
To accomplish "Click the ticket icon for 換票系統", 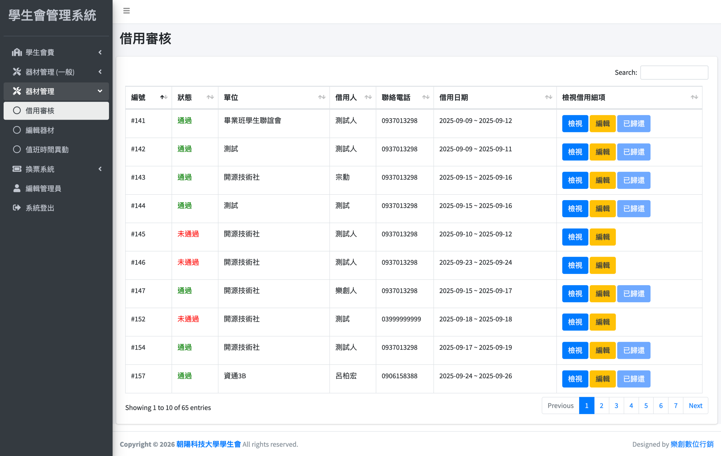I will (x=17, y=169).
